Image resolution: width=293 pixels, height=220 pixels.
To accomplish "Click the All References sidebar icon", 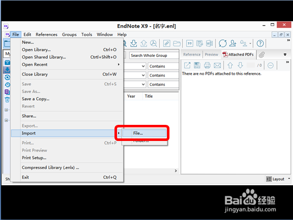I will tap(7, 62).
